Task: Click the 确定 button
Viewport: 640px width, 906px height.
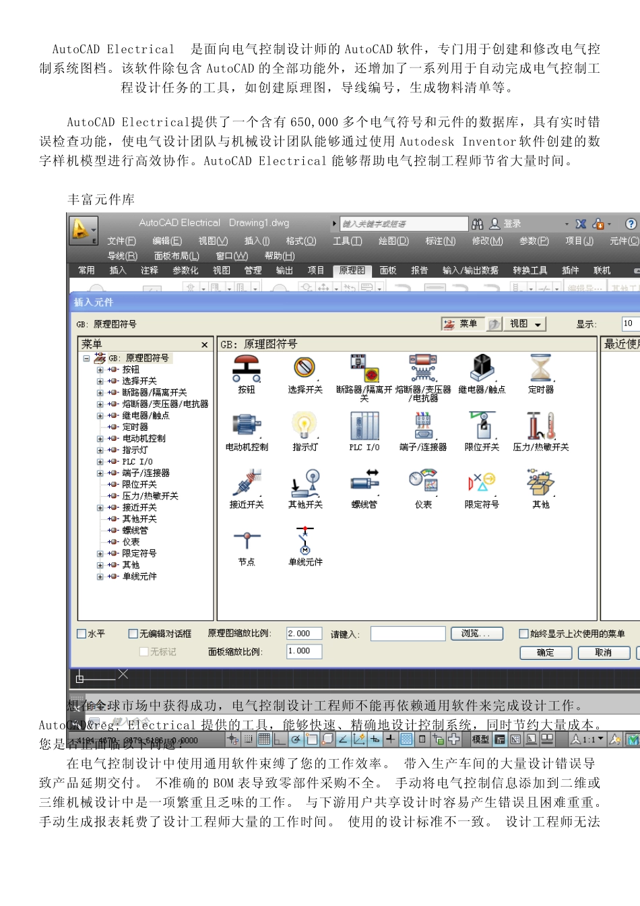Action: (546, 653)
